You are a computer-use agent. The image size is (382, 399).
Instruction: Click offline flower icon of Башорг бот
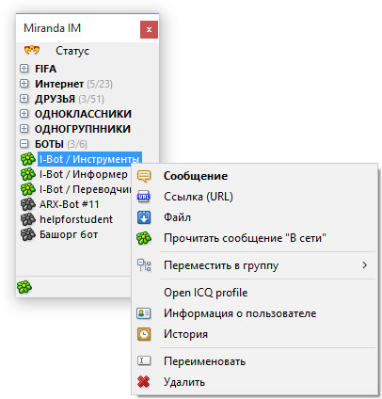point(28,234)
